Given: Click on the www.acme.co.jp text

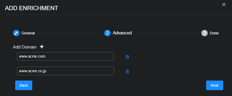Looking at the screenshot, I should pyautogui.click(x=33, y=71).
